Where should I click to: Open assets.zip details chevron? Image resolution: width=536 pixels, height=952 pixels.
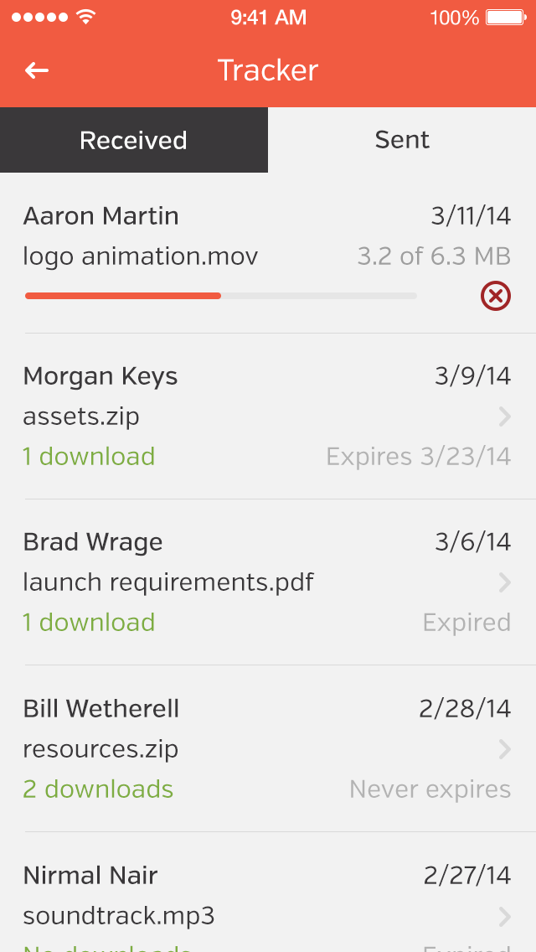504,416
